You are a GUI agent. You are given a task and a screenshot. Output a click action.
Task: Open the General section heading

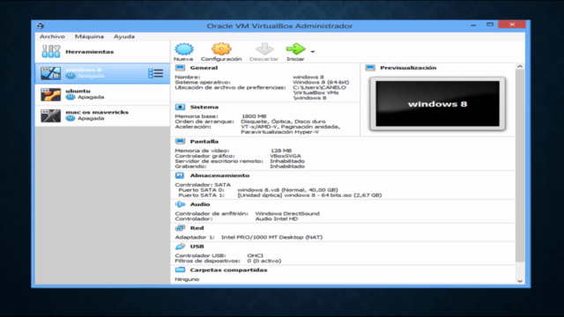click(x=204, y=68)
